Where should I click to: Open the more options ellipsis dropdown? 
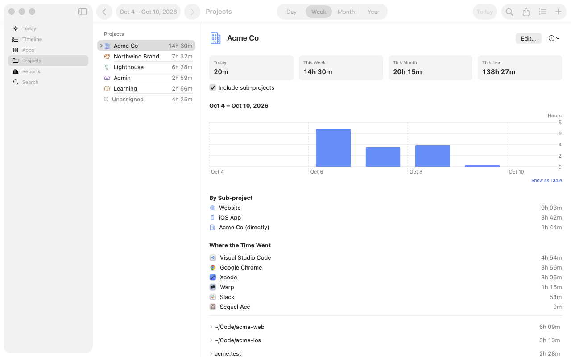(x=554, y=38)
